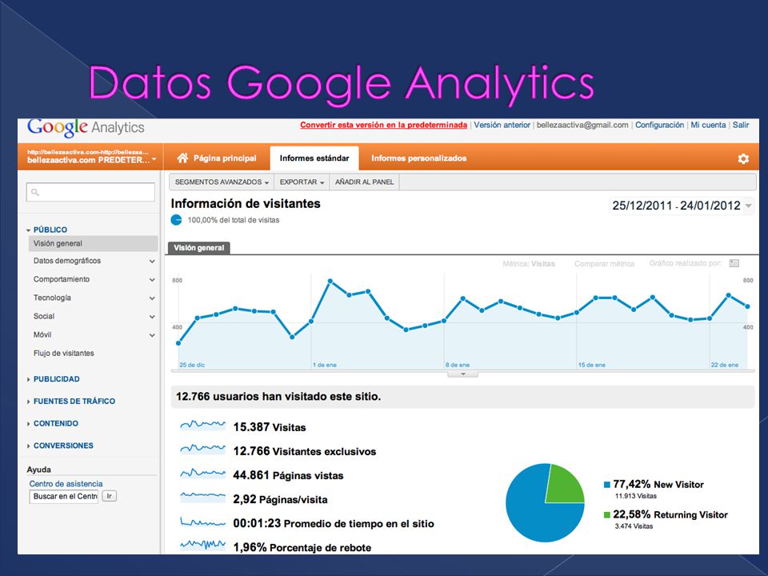This screenshot has height=576, width=768.
Task: Click Comparar métrica option
Action: (604, 264)
